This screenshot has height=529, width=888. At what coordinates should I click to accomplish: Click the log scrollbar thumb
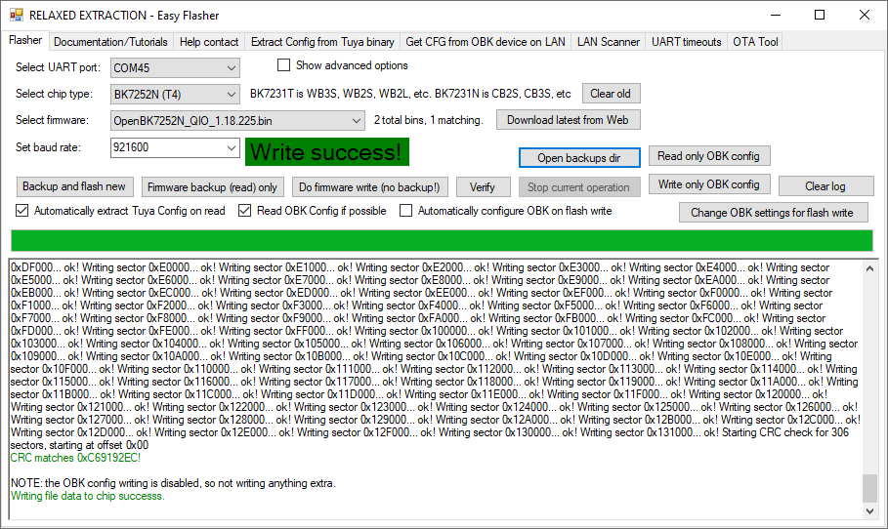coord(869,488)
